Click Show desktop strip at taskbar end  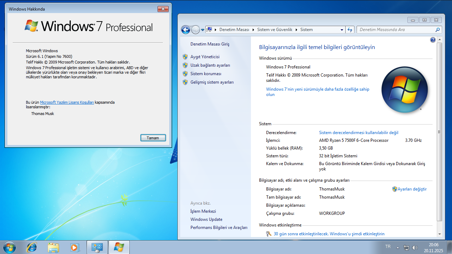point(449,247)
